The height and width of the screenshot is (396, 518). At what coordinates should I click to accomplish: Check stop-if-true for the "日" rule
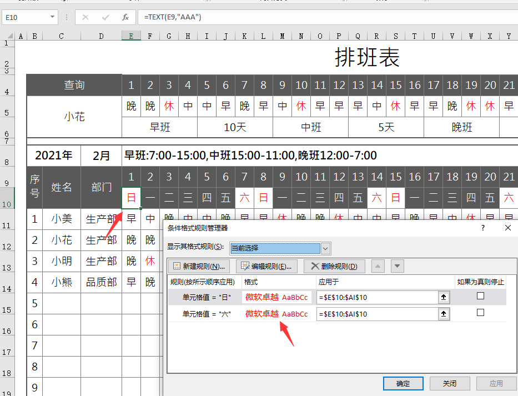tap(480, 296)
